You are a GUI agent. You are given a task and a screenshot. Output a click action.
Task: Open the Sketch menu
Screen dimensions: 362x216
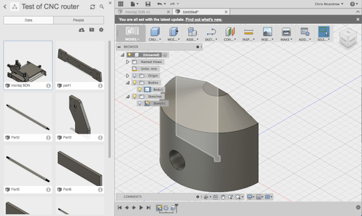point(211,34)
